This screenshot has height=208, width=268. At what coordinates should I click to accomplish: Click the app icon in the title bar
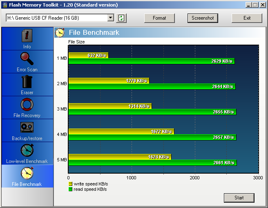(x=5, y=5)
